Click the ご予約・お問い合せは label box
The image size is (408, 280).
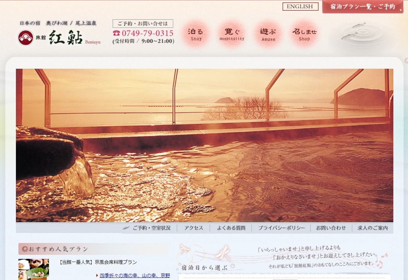tap(143, 24)
